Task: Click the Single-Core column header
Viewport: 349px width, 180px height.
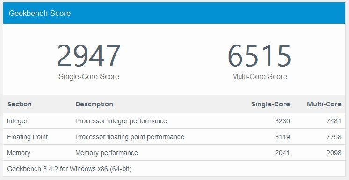Action: click(x=271, y=104)
